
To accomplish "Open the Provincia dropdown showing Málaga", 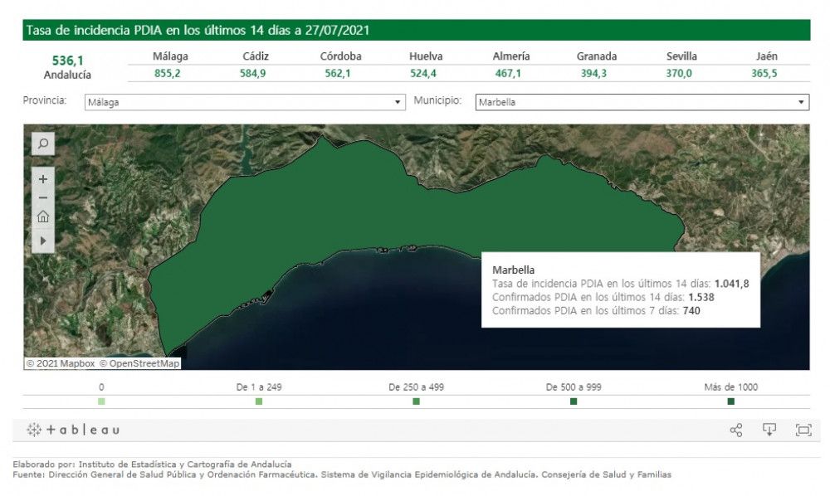I will pos(245,102).
